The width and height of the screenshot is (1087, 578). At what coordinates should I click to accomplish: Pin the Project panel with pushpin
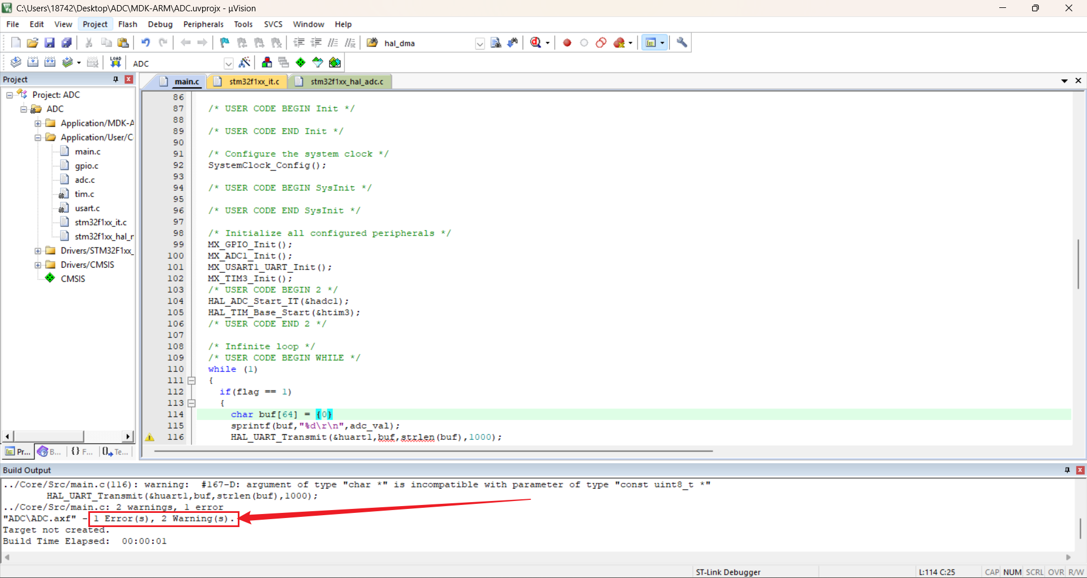coord(116,79)
